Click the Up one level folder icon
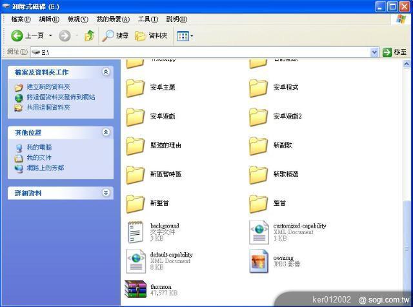 (x=90, y=36)
